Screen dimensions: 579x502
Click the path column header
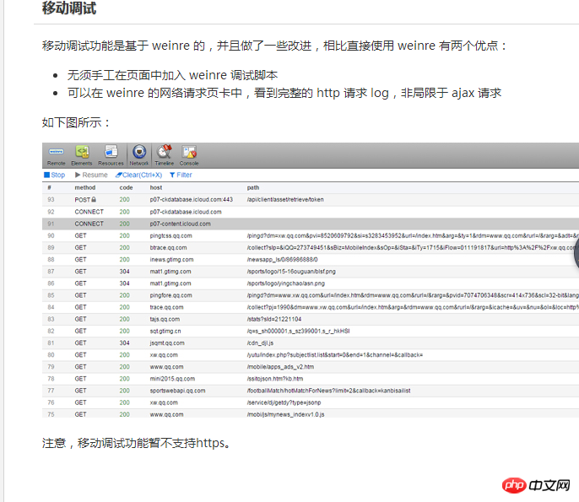point(253,187)
